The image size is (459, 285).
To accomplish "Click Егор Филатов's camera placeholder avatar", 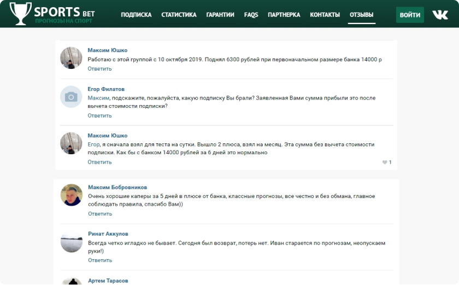I will coord(71,97).
